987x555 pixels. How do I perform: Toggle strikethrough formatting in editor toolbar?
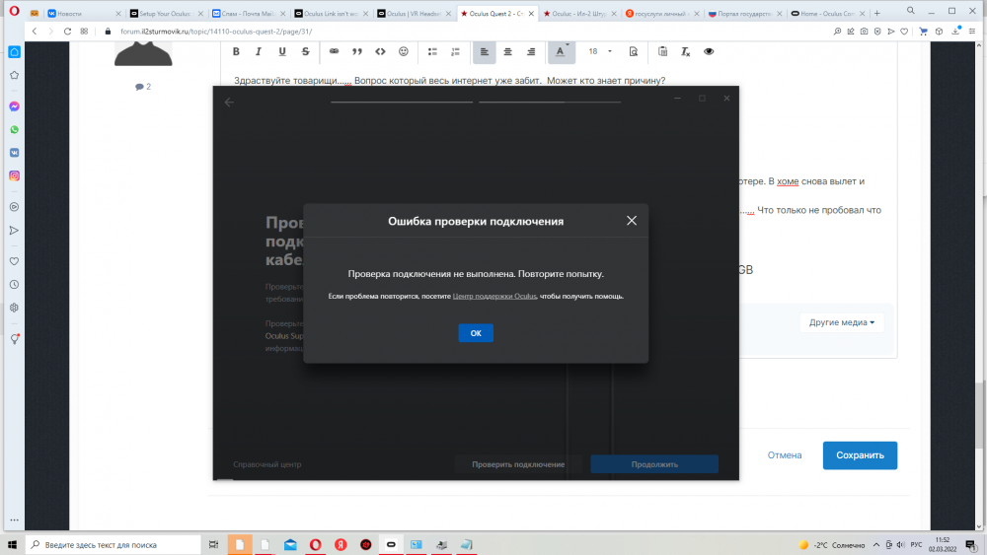(x=305, y=51)
